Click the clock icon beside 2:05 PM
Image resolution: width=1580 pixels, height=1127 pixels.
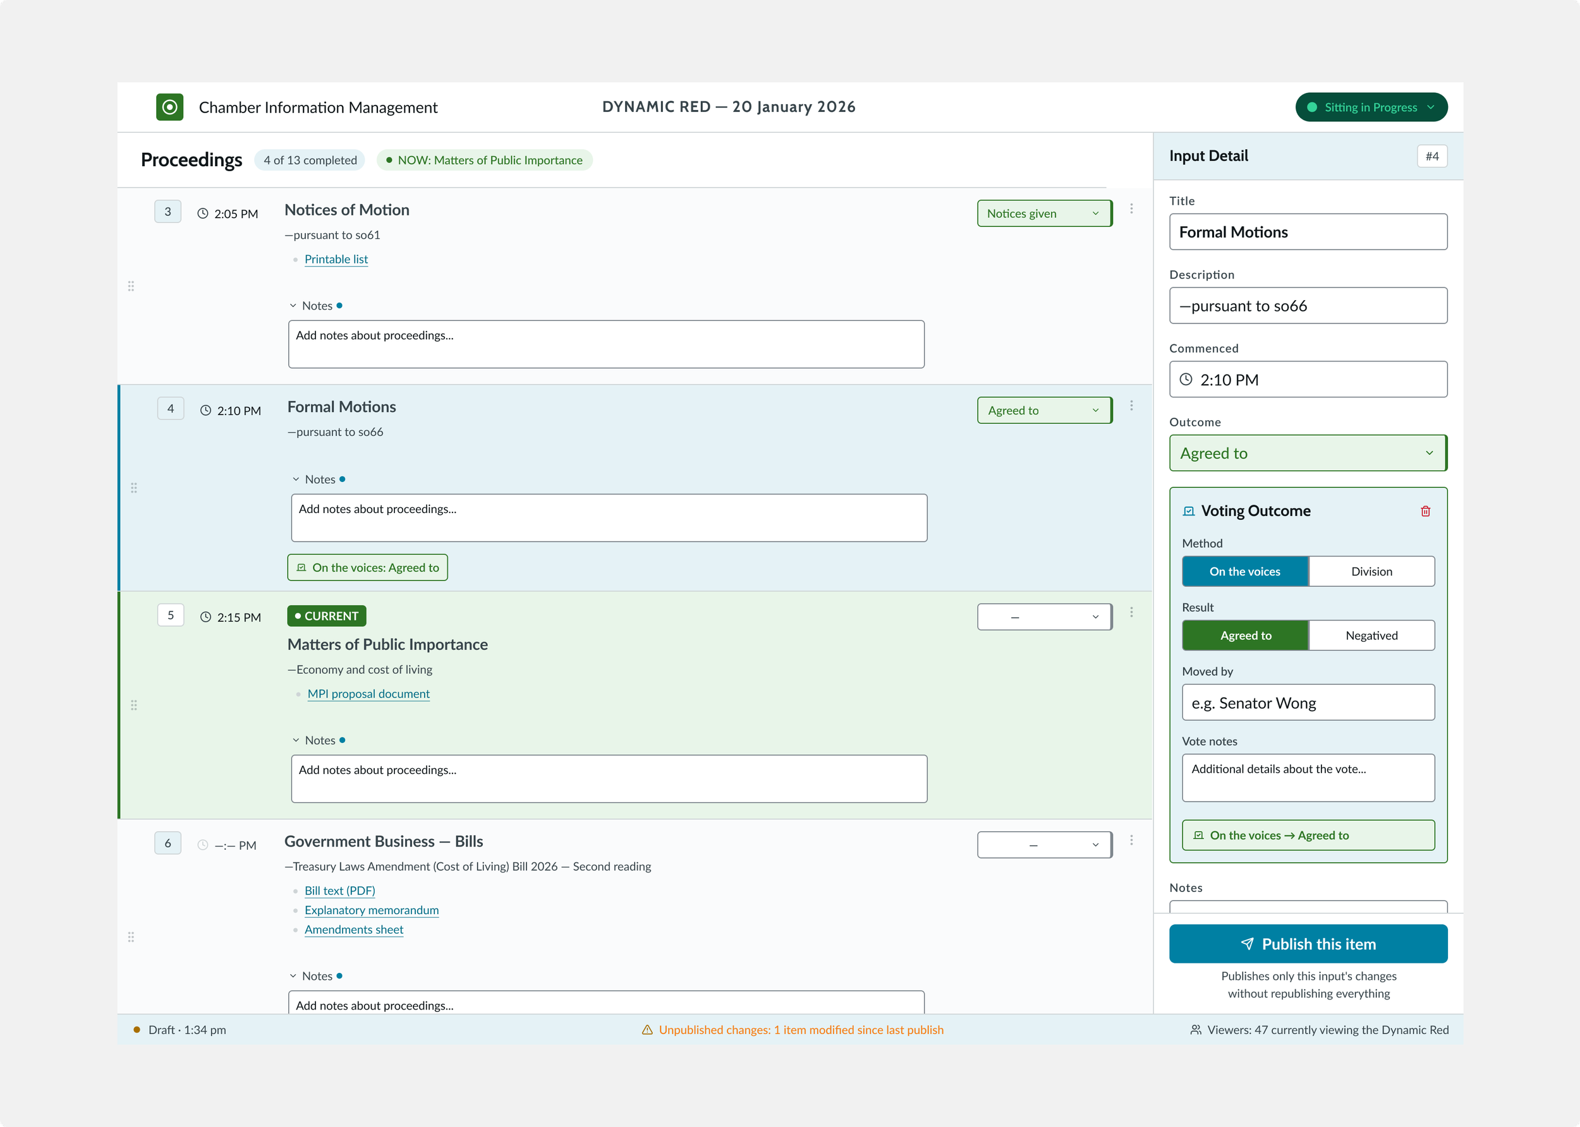(x=203, y=214)
